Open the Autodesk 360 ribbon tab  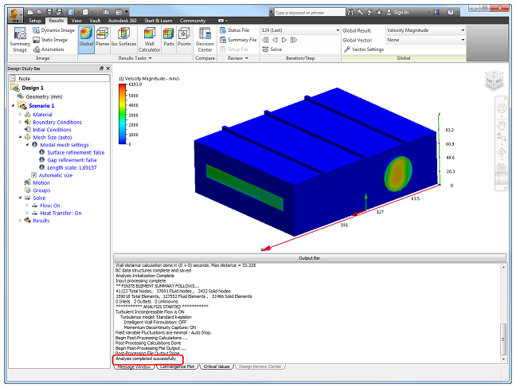(123, 21)
